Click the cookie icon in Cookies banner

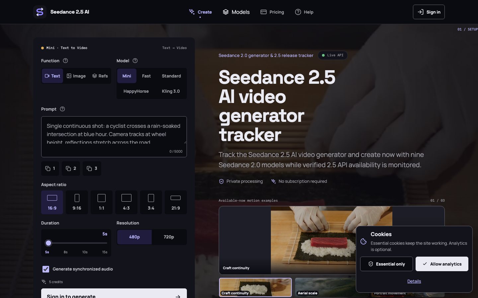click(363, 241)
